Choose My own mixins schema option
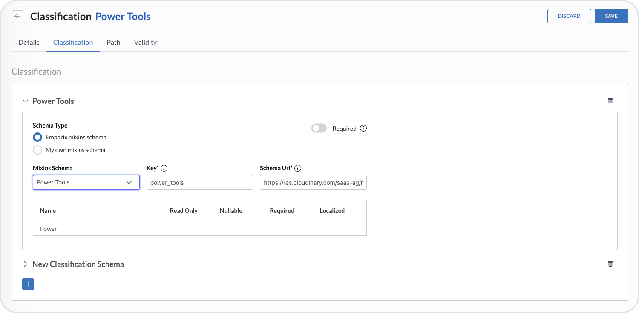639x313 pixels. [38, 150]
